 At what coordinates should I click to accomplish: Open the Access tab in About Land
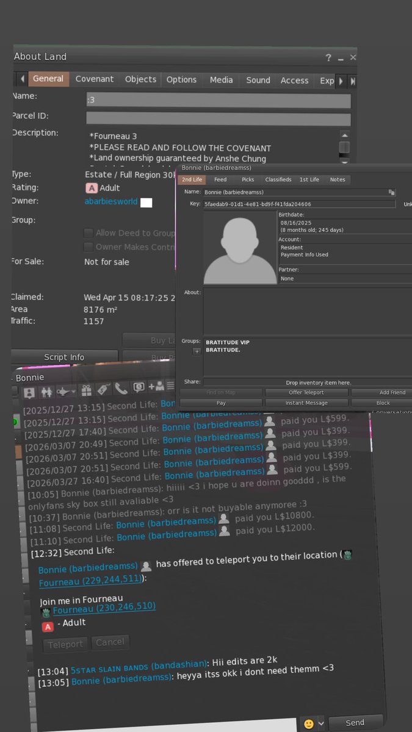(295, 81)
